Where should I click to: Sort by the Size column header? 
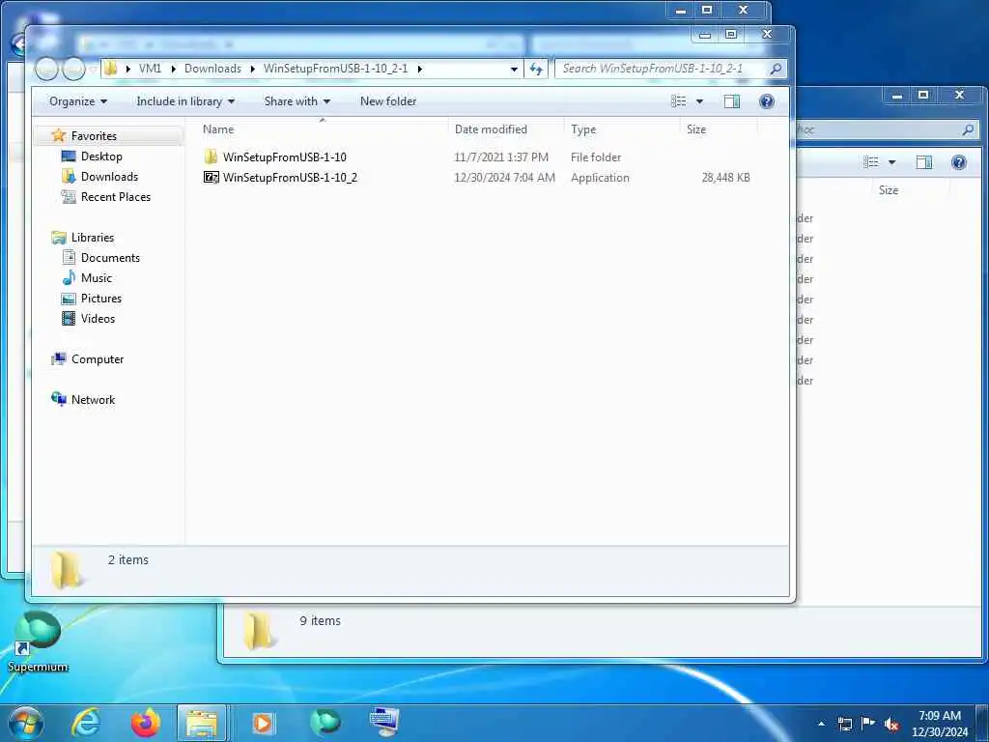696,129
